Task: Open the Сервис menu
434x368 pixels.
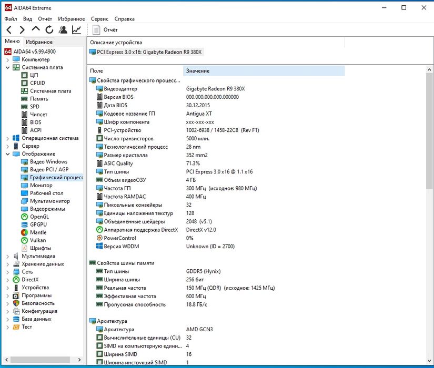Action: pos(99,19)
